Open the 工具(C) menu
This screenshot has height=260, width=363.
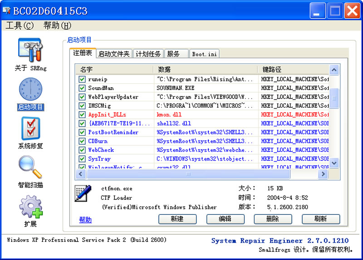(20, 25)
